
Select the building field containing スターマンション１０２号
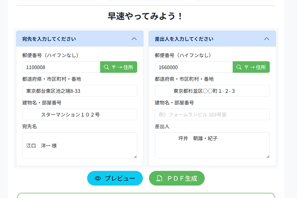(x=80, y=115)
